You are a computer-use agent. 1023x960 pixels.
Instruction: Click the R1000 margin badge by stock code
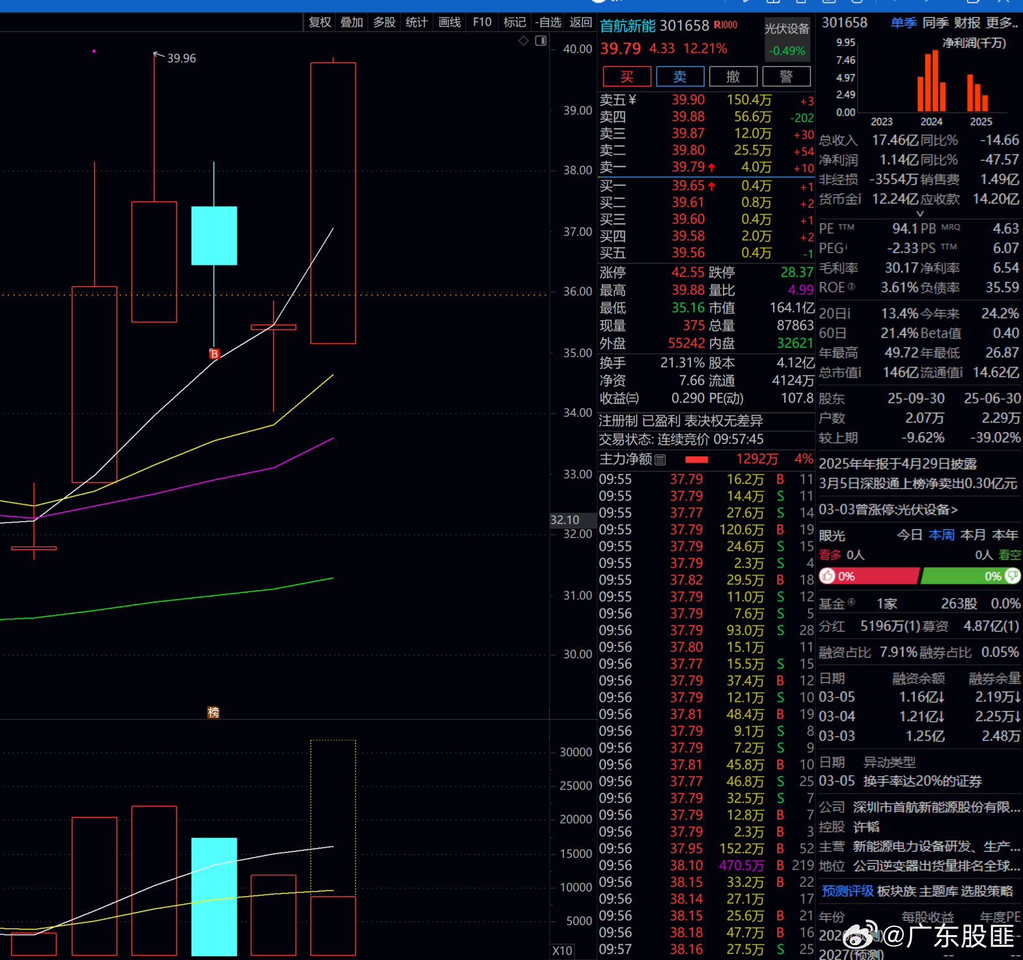[x=725, y=25]
